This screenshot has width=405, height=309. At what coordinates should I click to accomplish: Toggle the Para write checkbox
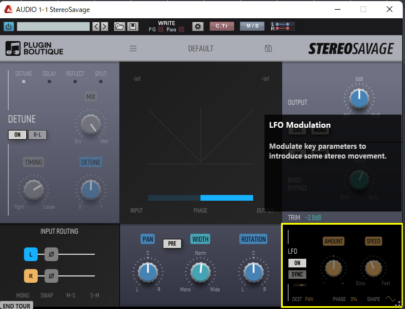tap(182, 30)
